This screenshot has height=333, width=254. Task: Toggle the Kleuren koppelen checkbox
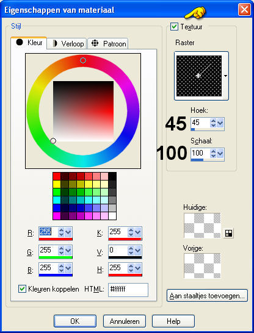[22, 289]
